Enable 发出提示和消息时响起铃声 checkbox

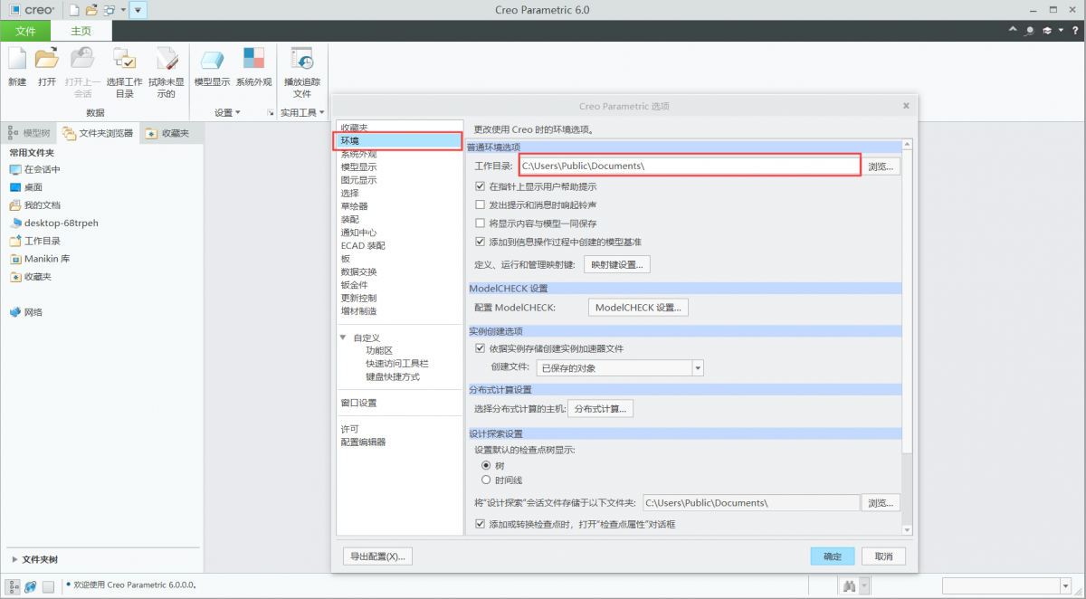(480, 204)
